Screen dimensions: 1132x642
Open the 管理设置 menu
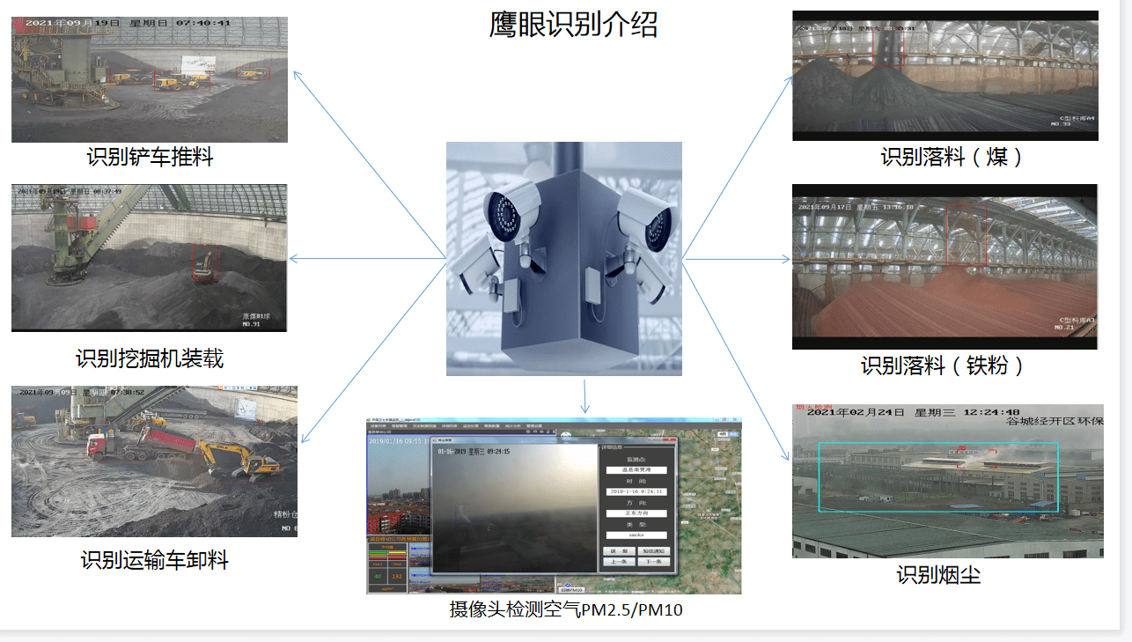pos(534,426)
